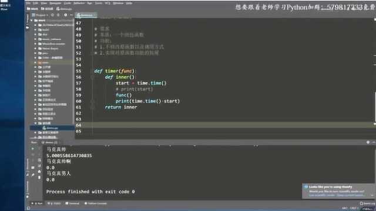Click the print icon in Run panel

click(39, 172)
